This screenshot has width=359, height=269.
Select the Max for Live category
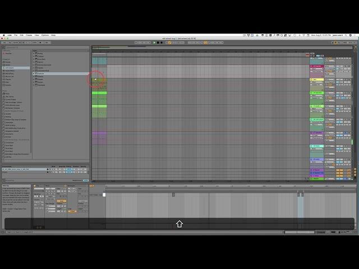(10, 76)
